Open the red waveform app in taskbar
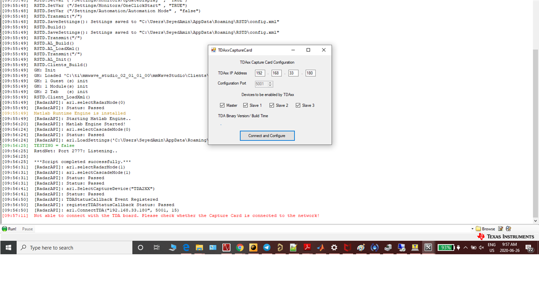539x303 pixels. (x=226, y=247)
